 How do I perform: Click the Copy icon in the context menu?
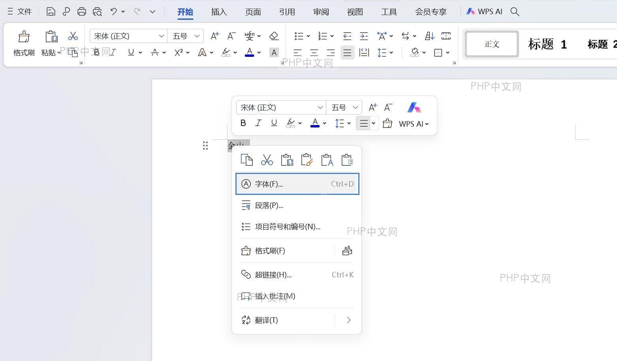click(x=247, y=160)
